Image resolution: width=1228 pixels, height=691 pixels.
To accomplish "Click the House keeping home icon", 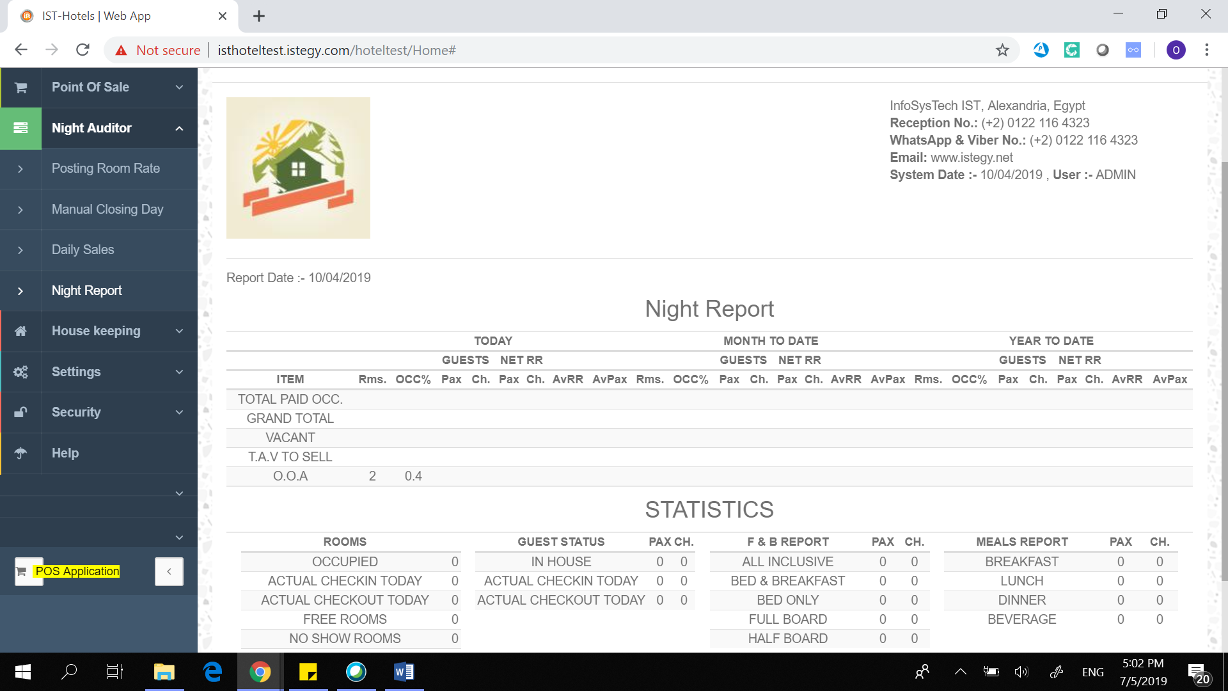I will coord(20,331).
